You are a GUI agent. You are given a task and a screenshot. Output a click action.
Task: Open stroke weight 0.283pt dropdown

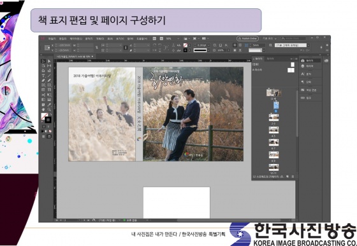click(208, 45)
